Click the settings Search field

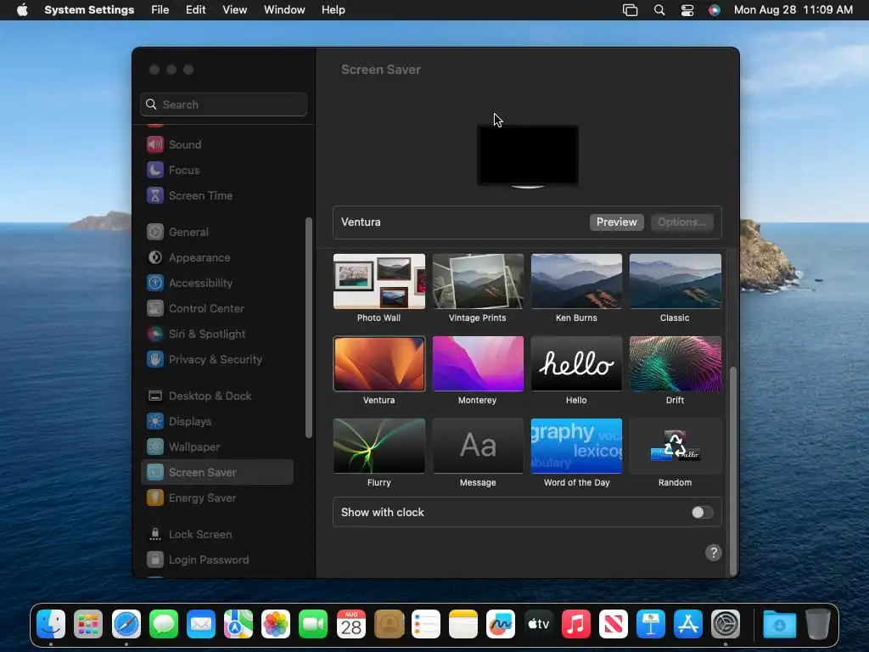point(224,104)
